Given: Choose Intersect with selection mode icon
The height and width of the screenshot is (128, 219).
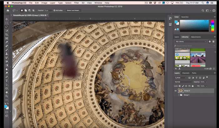Looking at the screenshot, I should coord(33,10).
